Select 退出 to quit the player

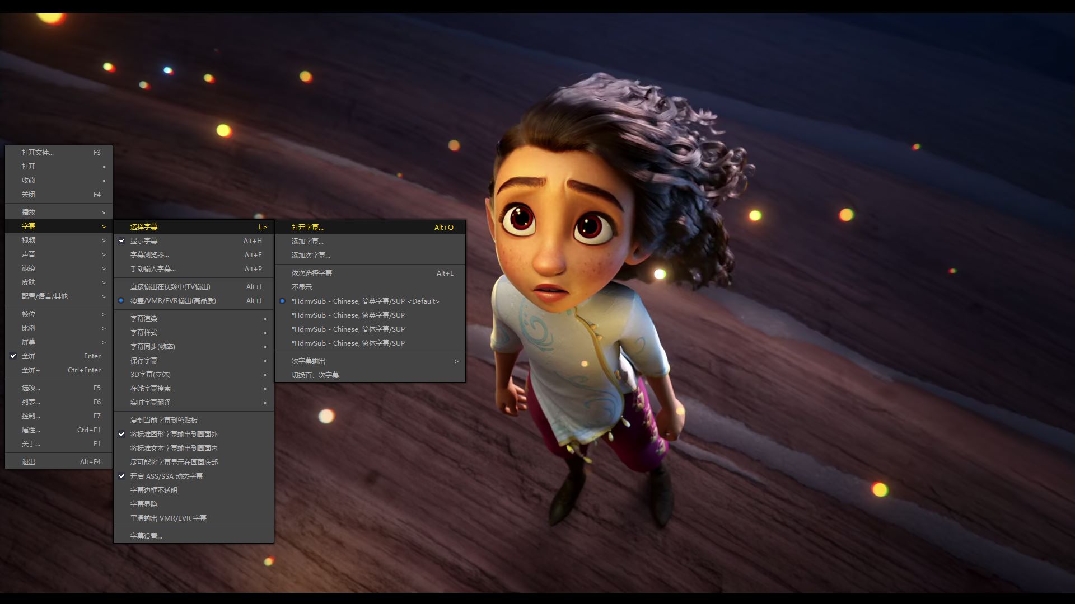29,461
